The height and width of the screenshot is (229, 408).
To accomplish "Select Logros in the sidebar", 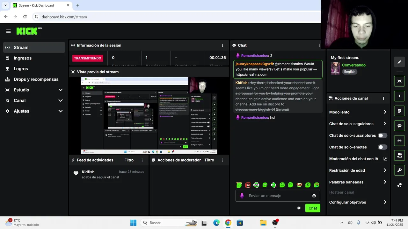I will (34, 69).
